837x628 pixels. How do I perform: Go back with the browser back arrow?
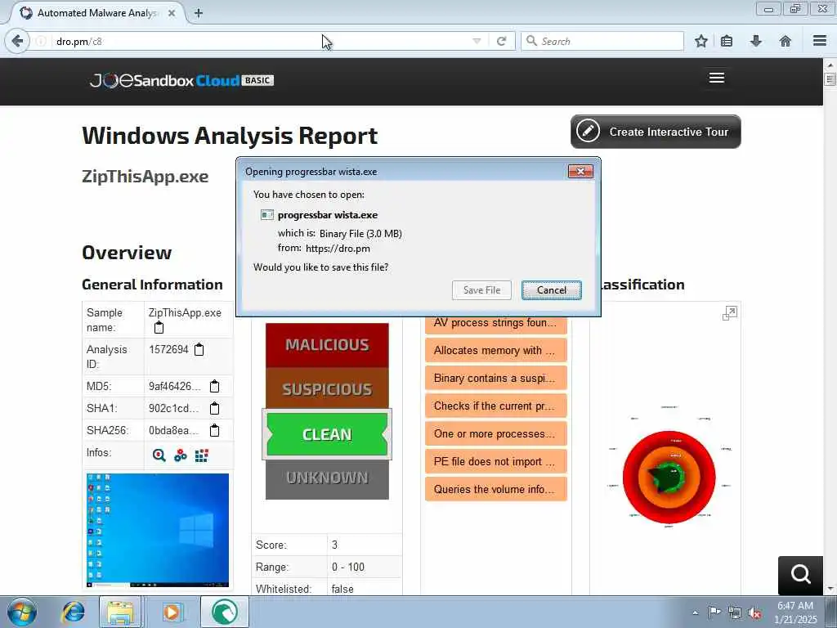[17, 41]
